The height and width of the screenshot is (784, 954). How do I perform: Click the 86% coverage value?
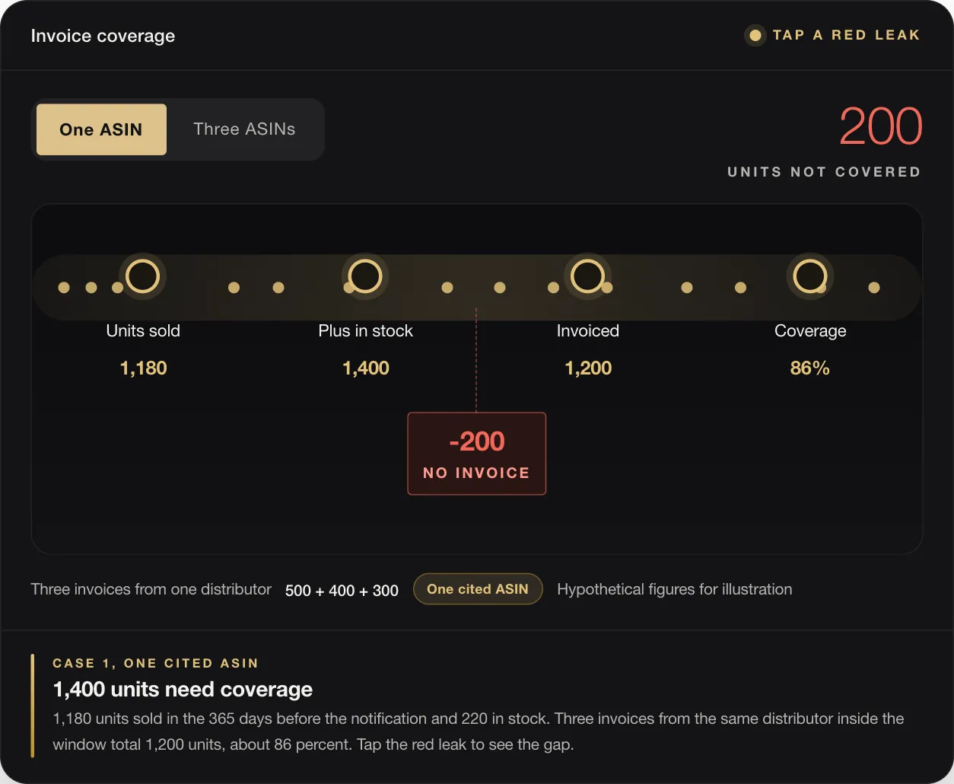coord(810,368)
